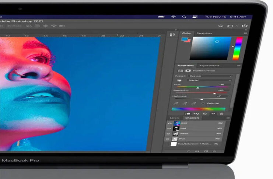This screenshot has width=273, height=179.
Task: Toggle visibility of the Green channel
Action: point(168,134)
